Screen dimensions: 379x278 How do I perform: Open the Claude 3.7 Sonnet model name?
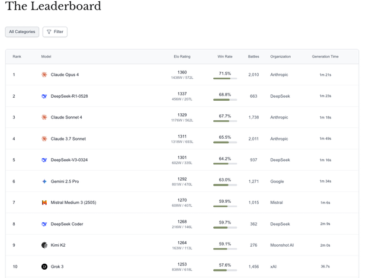tap(68, 139)
